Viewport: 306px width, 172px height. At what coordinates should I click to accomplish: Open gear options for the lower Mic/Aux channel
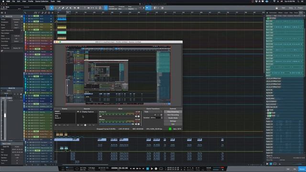[x=139, y=124]
